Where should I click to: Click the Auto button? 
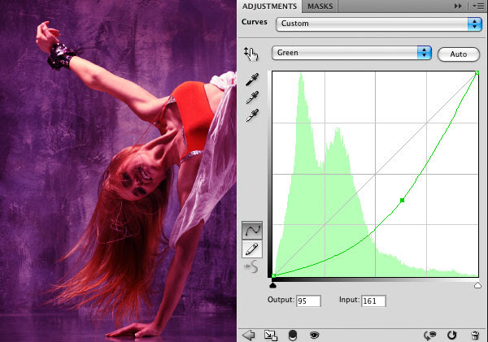458,54
